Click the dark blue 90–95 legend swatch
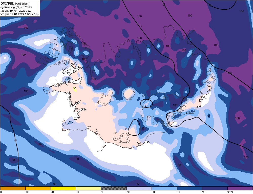 point(189,188)
